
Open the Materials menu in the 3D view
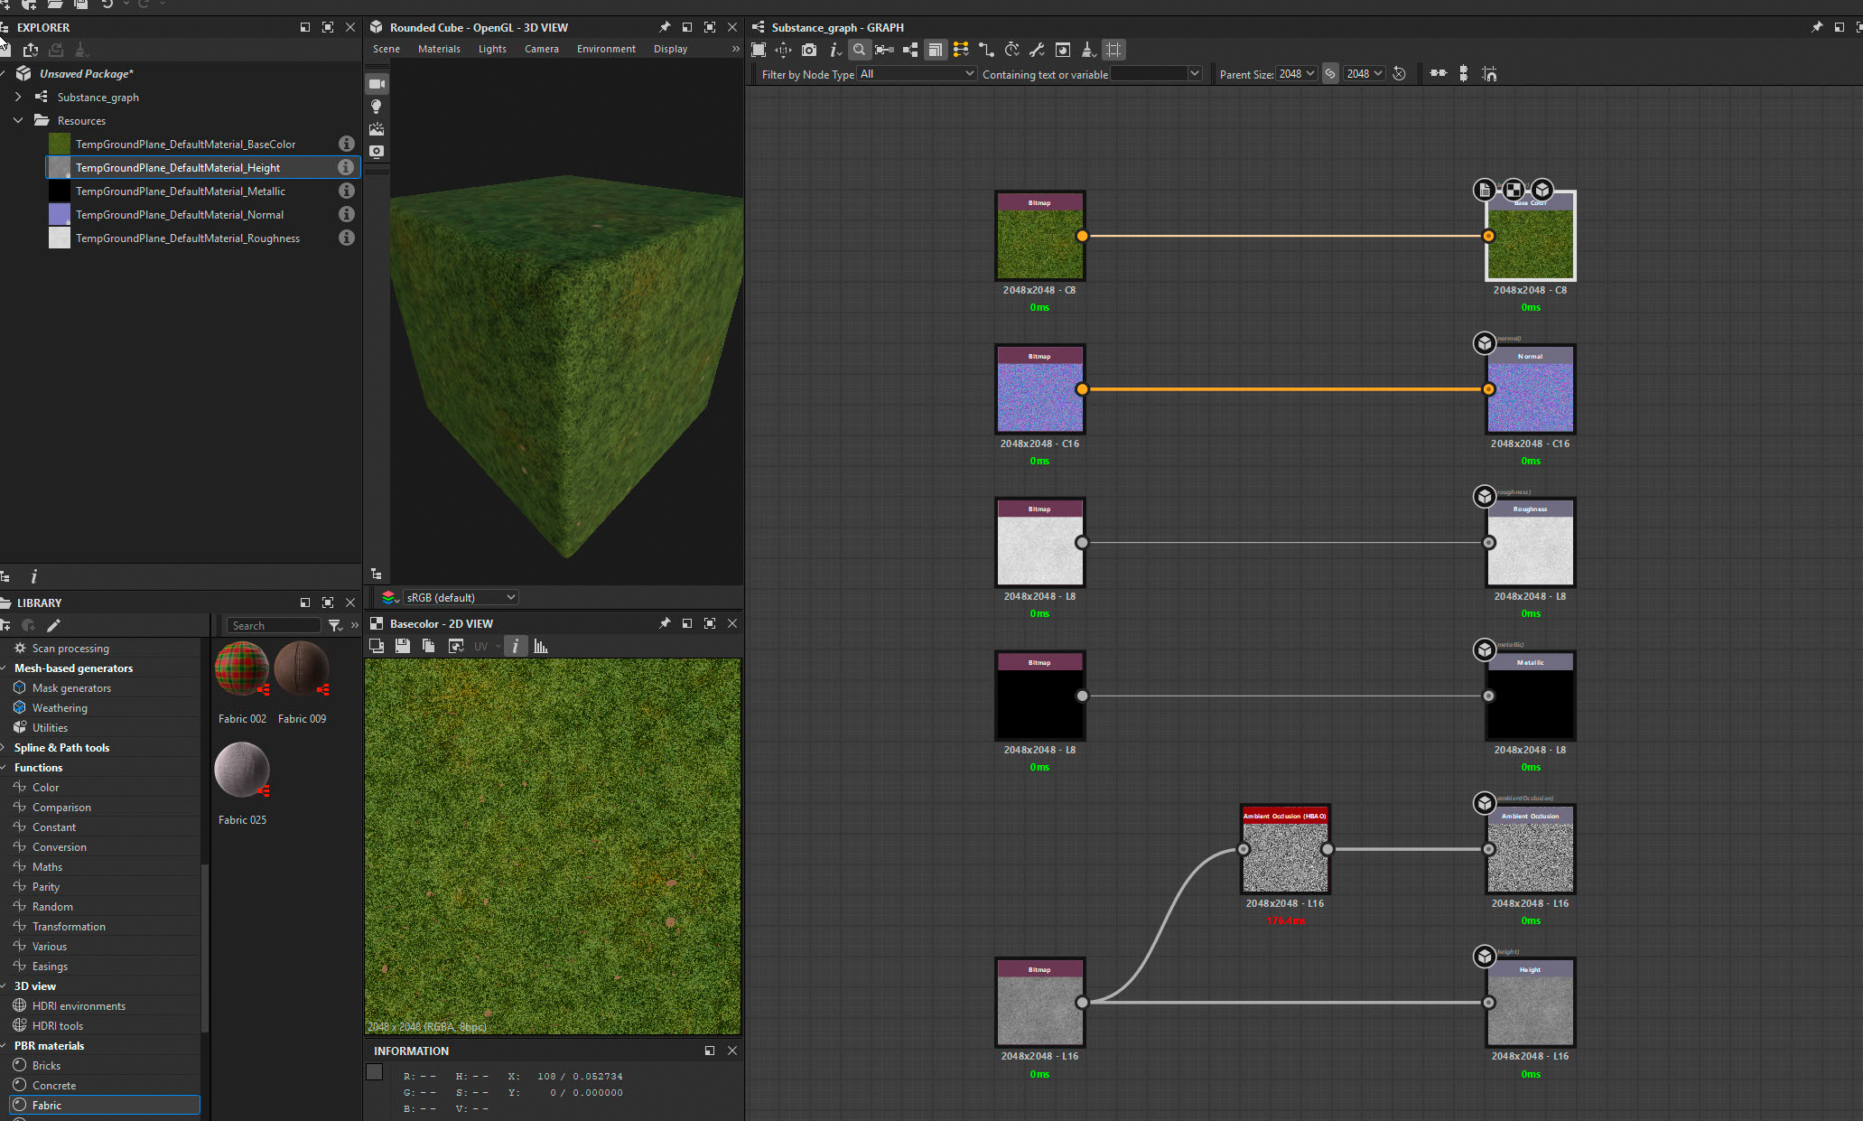(440, 49)
